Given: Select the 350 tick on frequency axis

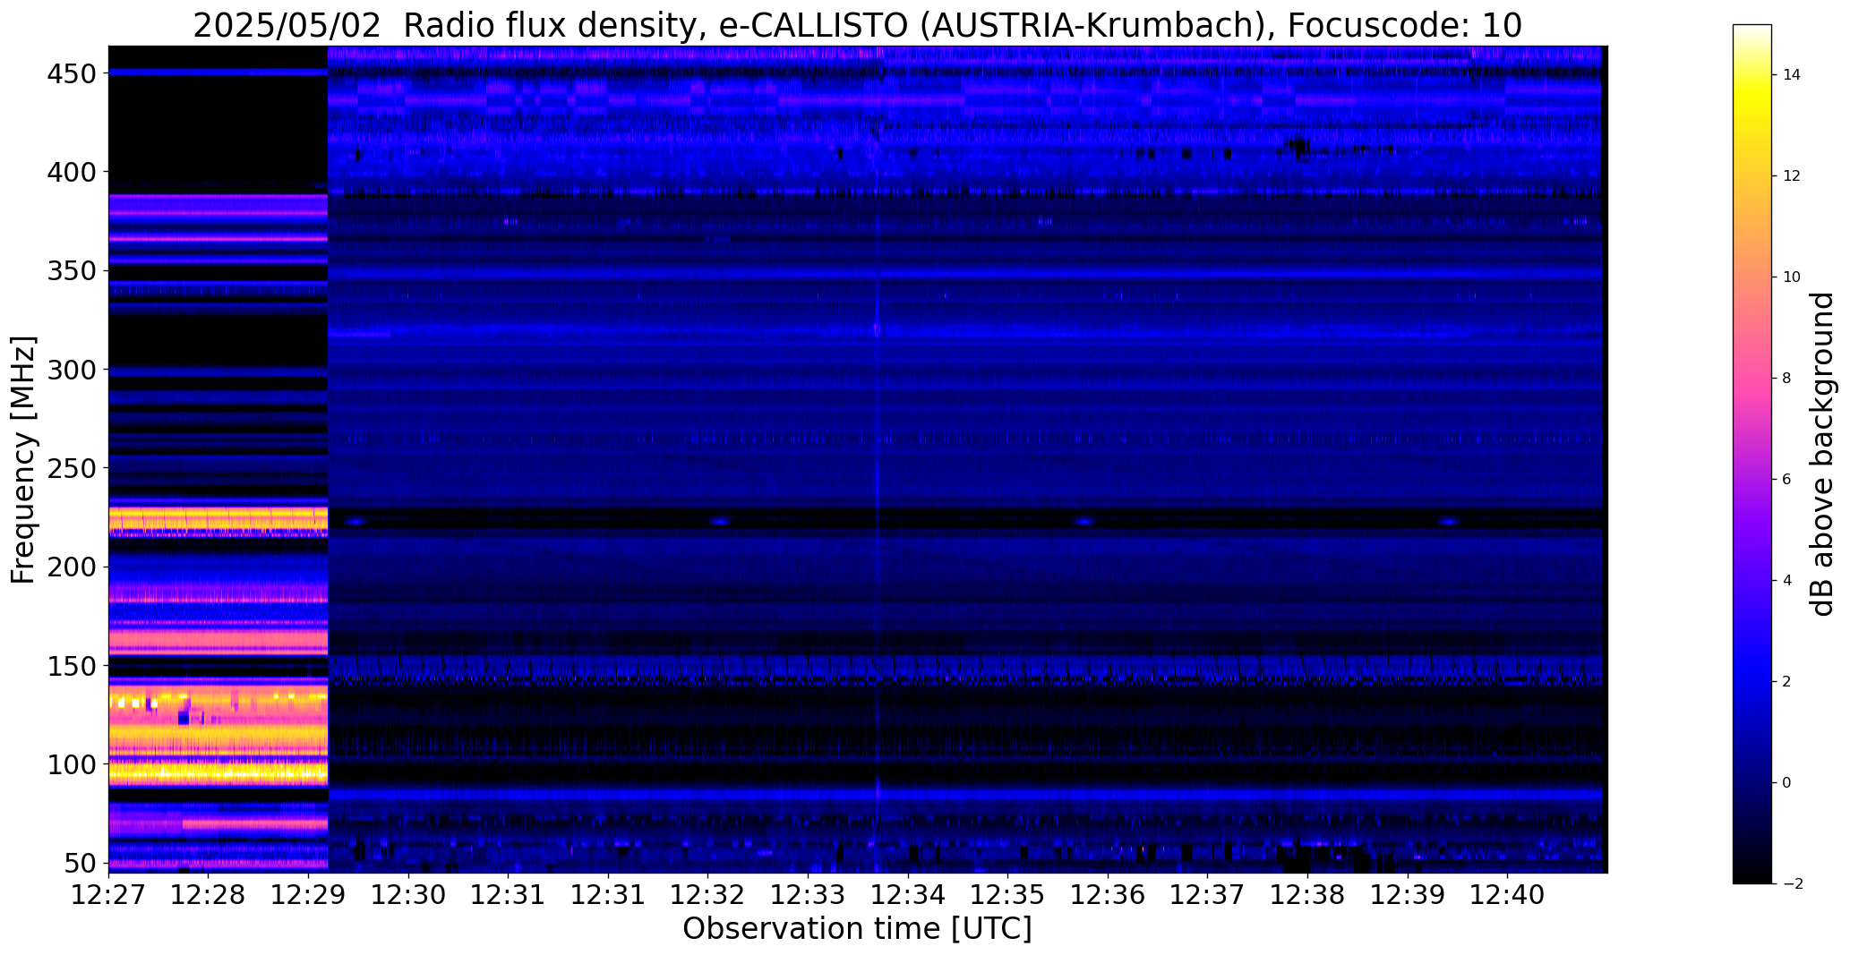Looking at the screenshot, I should point(70,270).
